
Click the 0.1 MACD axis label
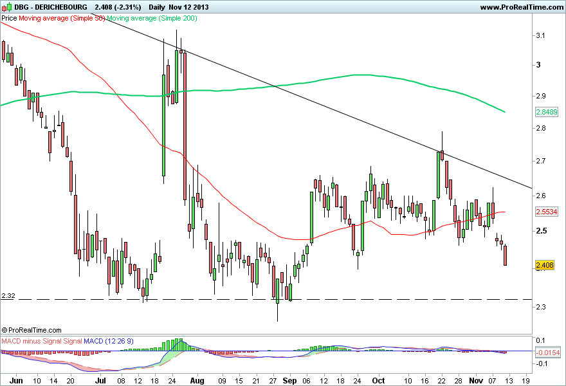coord(540,340)
